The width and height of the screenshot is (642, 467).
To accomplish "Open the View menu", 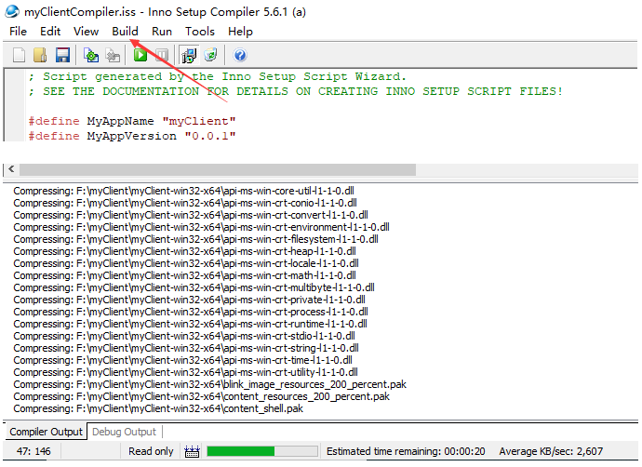I will tap(86, 32).
